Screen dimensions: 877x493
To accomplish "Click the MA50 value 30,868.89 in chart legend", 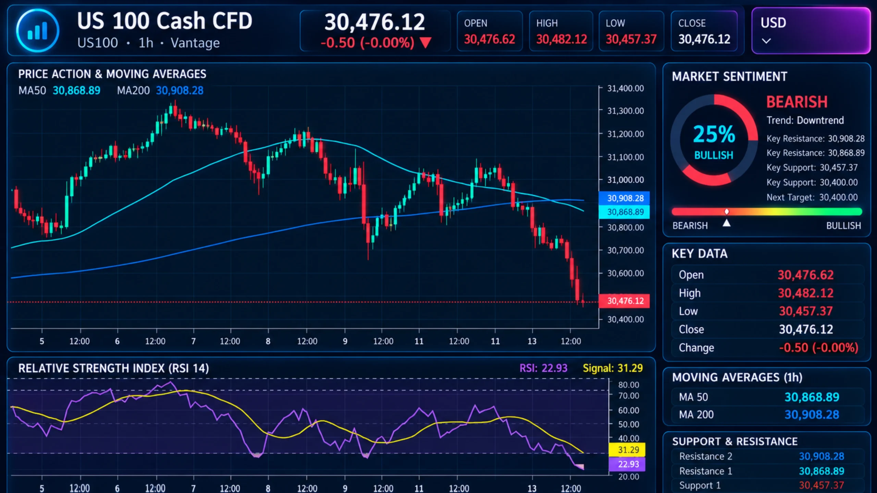I will (76, 91).
